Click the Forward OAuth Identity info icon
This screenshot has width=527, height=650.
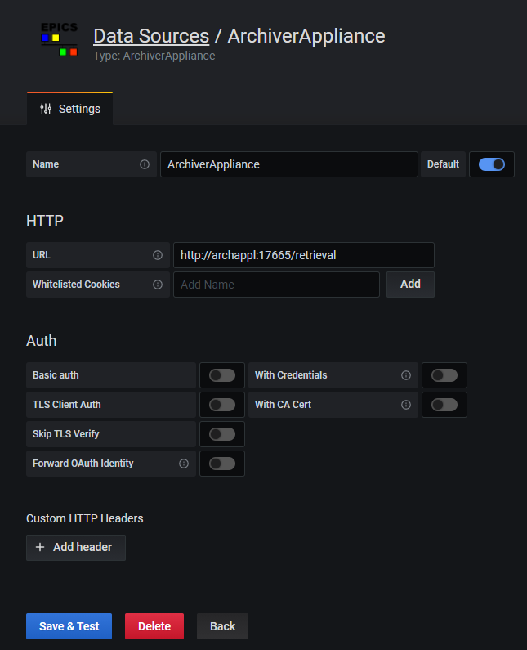[184, 464]
